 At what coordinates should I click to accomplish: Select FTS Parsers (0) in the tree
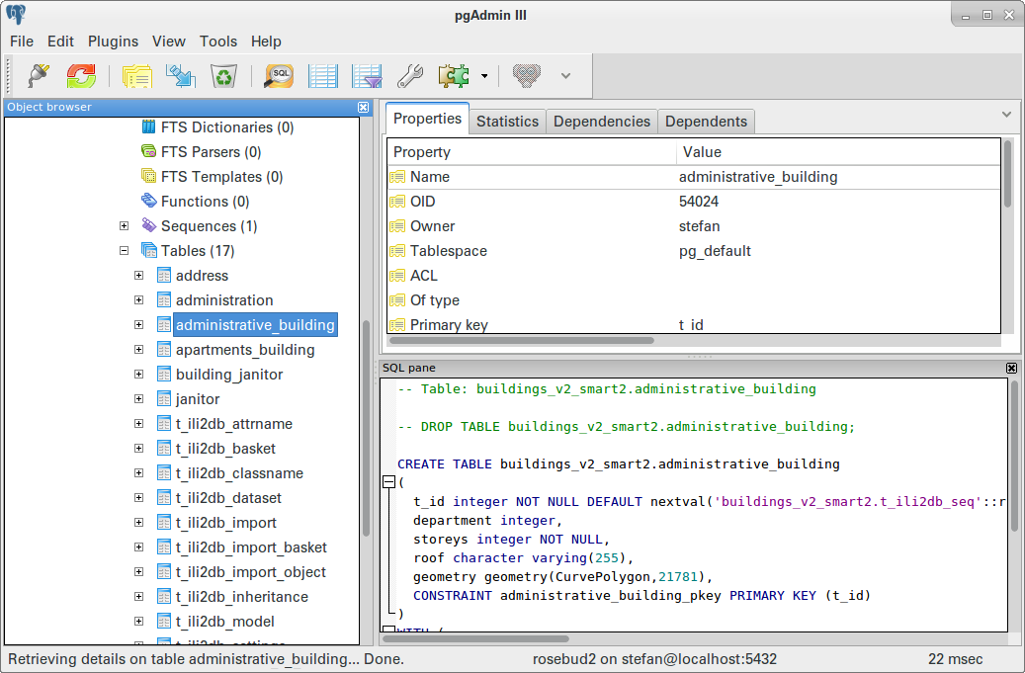(x=211, y=152)
